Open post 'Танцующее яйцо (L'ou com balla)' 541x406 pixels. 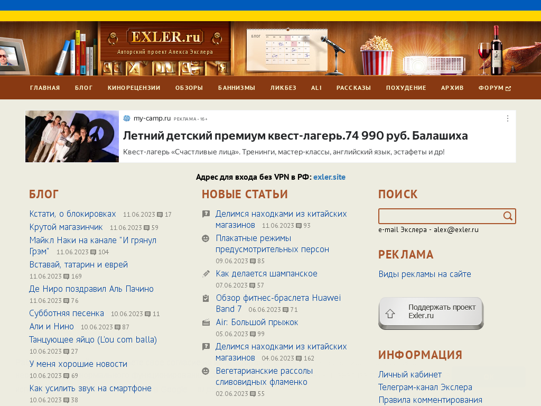click(x=93, y=340)
